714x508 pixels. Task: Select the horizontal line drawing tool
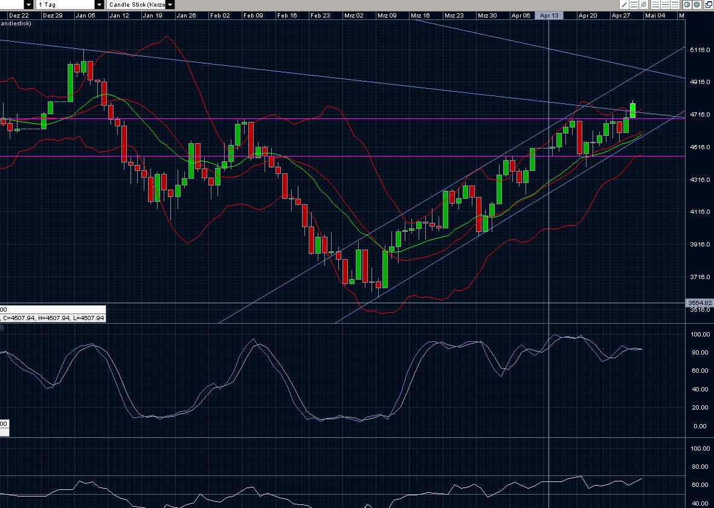click(x=634, y=5)
